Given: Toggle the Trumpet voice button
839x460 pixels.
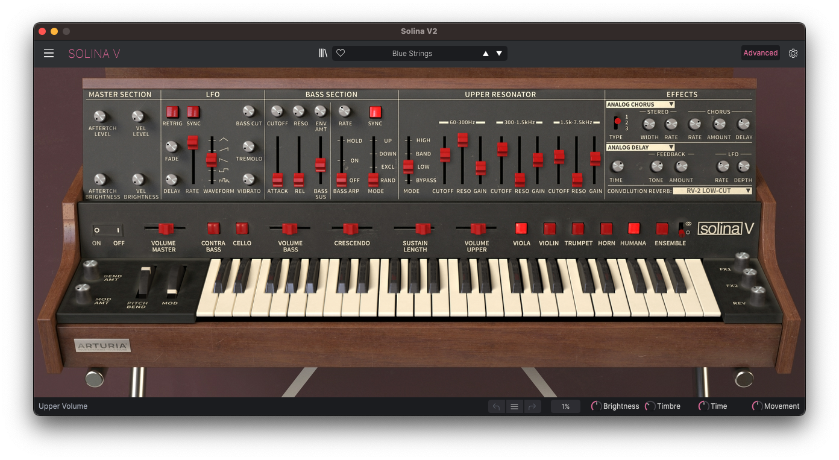Looking at the screenshot, I should (578, 228).
